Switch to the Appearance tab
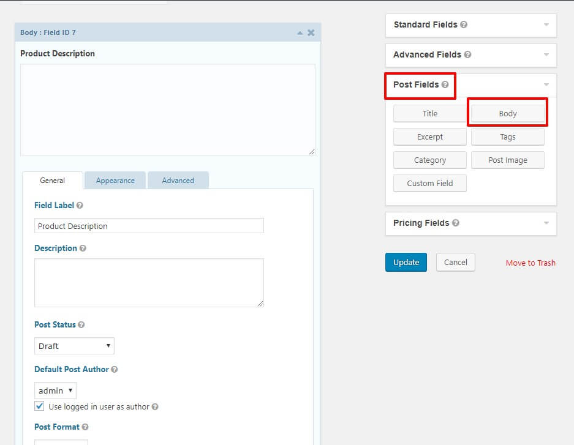Screen dimensions: 574x445 click(x=115, y=180)
